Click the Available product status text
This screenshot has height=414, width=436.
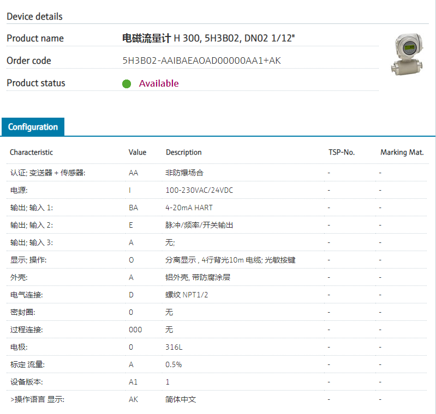[x=159, y=83]
